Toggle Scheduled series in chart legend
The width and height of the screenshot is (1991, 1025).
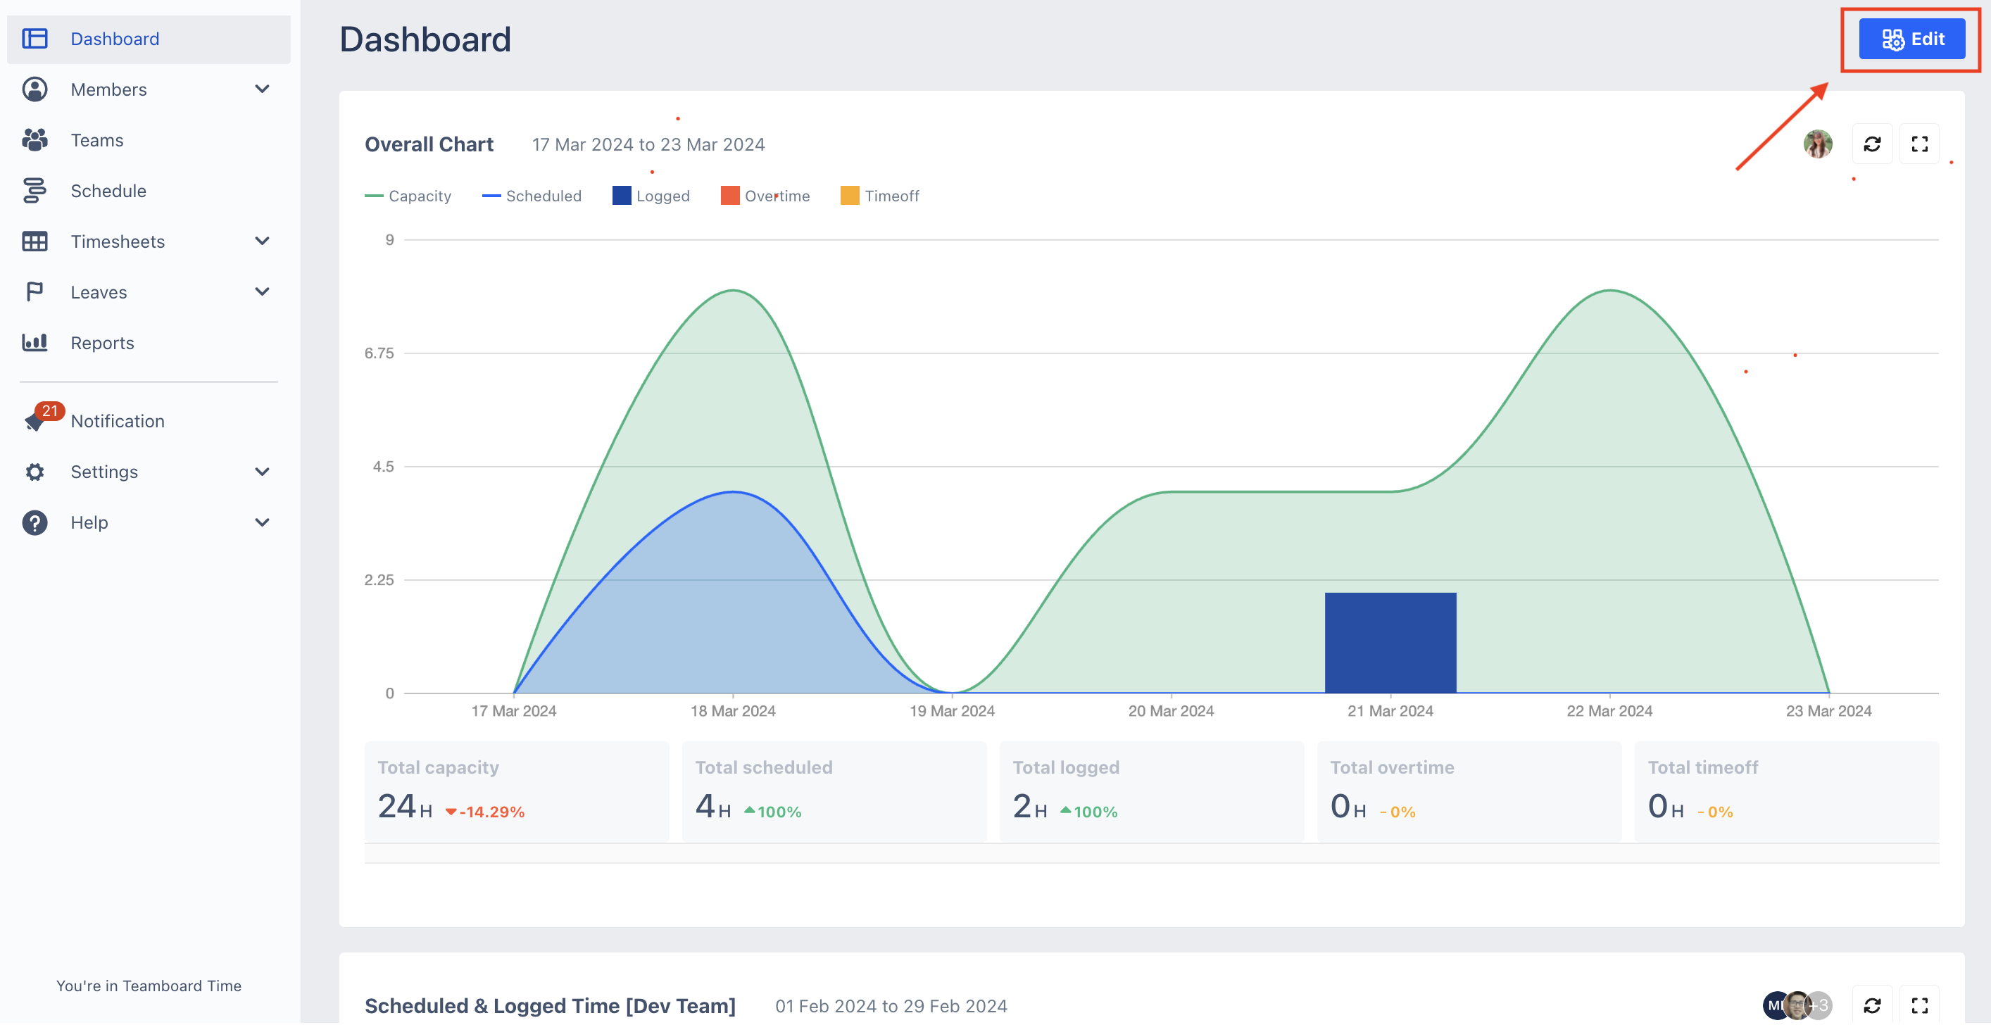[532, 196]
